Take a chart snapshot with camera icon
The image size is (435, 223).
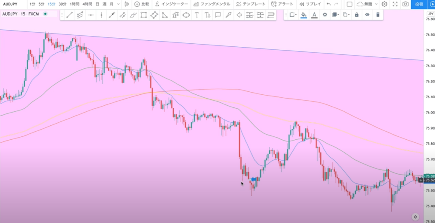406,4
